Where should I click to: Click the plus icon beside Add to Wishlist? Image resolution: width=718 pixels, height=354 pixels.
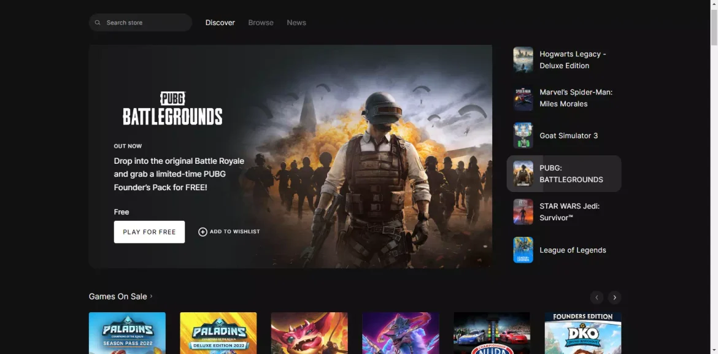[203, 232]
